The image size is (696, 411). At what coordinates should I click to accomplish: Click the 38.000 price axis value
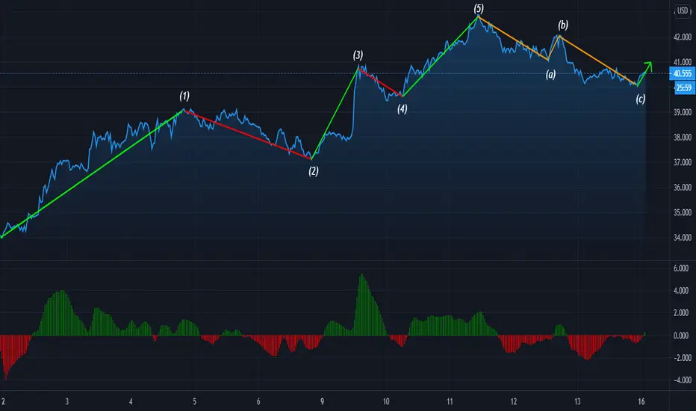(x=683, y=137)
